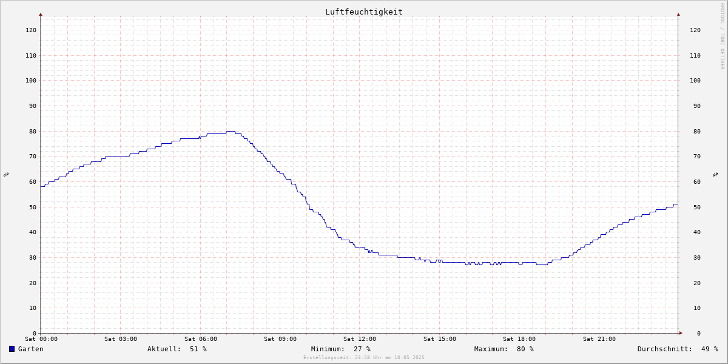Click the red x-axis arrowhead at right end
This screenshot has width=728, height=364.
(x=681, y=333)
